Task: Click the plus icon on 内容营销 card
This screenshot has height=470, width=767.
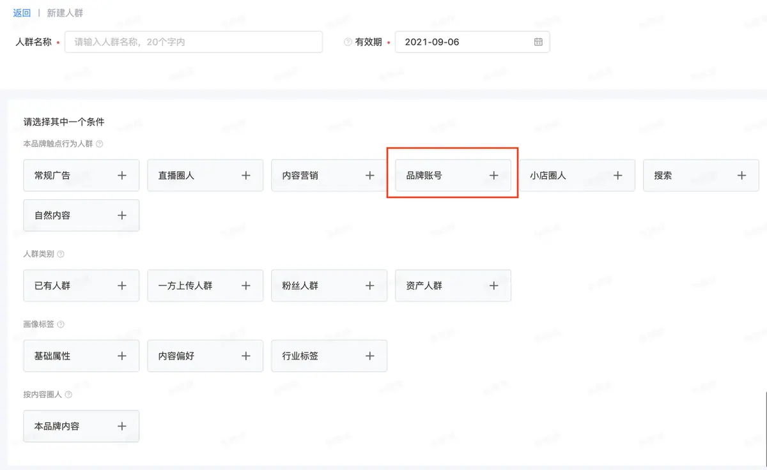Action: pyautogui.click(x=370, y=175)
